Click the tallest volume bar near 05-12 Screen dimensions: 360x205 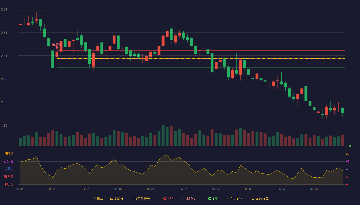click(163, 136)
